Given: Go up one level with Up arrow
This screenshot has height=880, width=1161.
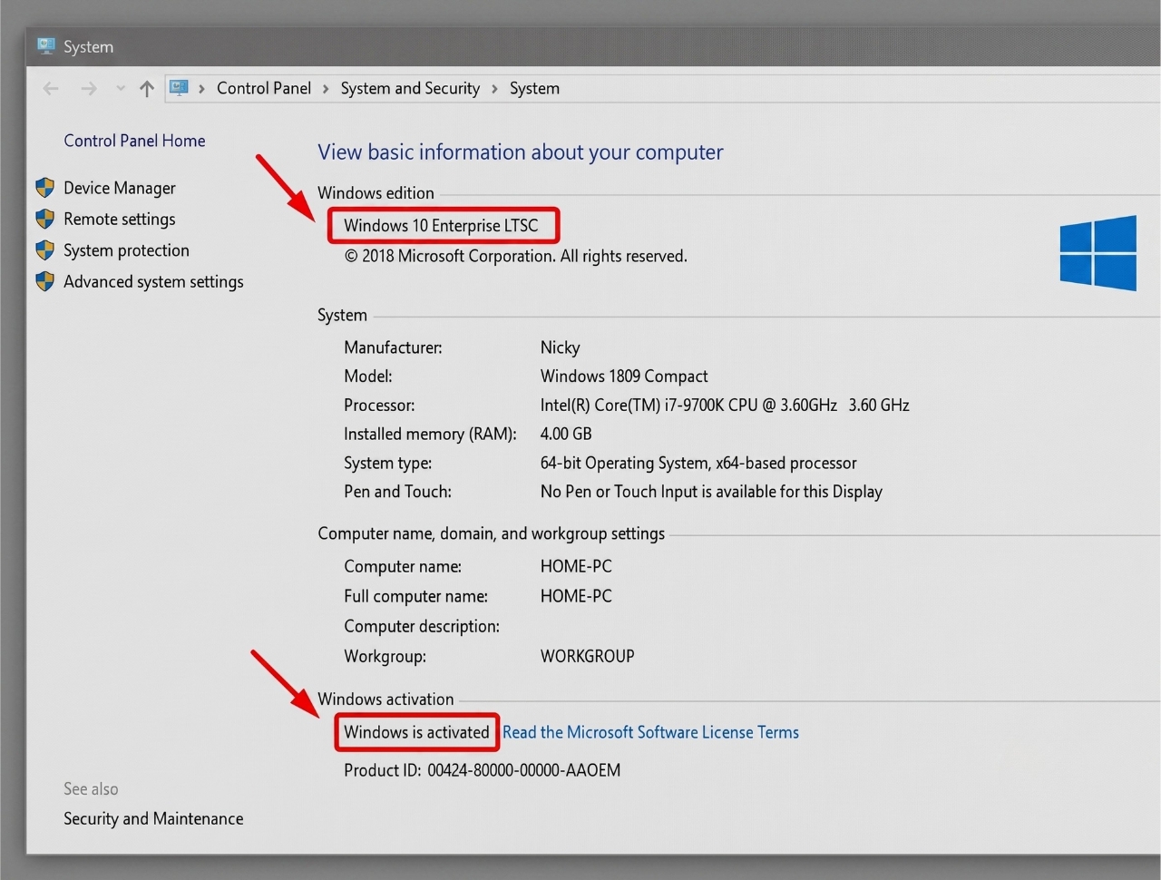Looking at the screenshot, I should click(x=147, y=88).
